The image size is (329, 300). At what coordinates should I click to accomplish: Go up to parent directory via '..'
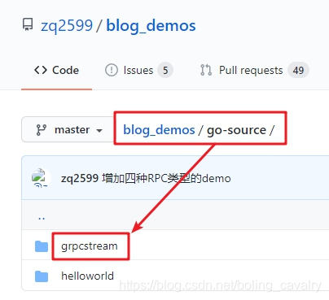point(42,217)
